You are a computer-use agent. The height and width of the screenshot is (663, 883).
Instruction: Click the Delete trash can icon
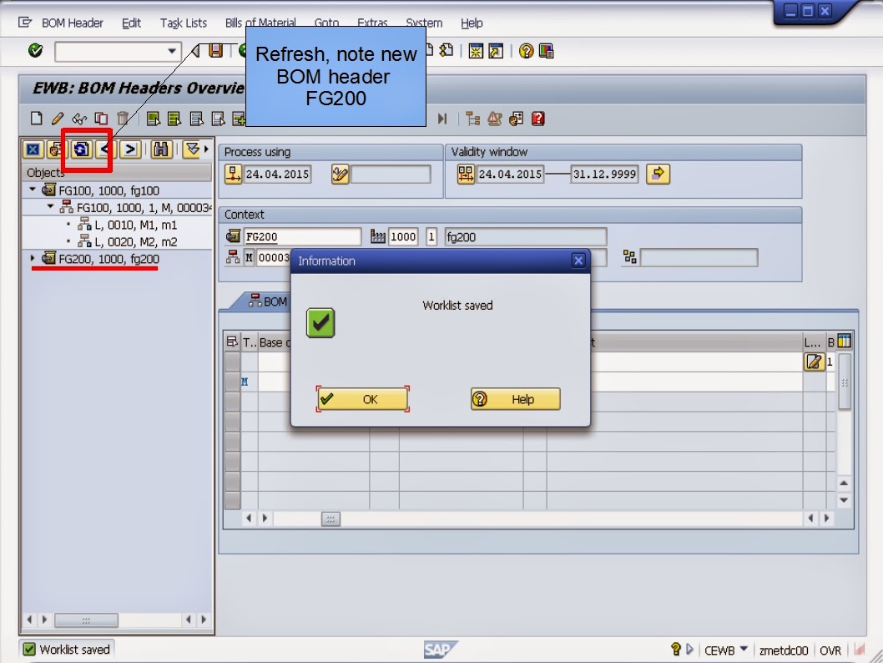pos(124,119)
